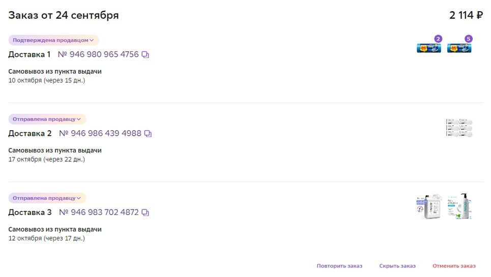This screenshot has height=277, width=491.
Task: Click the 'Повторить заказ' link
Action: click(x=339, y=266)
